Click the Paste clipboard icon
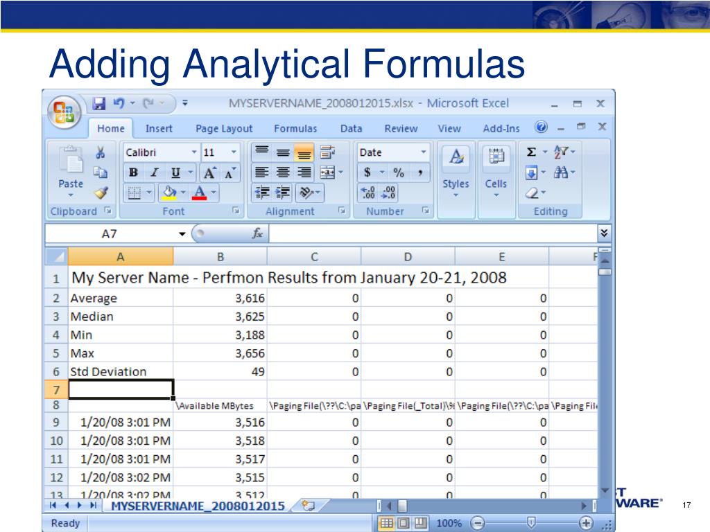Image resolution: width=710 pixels, height=532 pixels. pyautogui.click(x=71, y=159)
